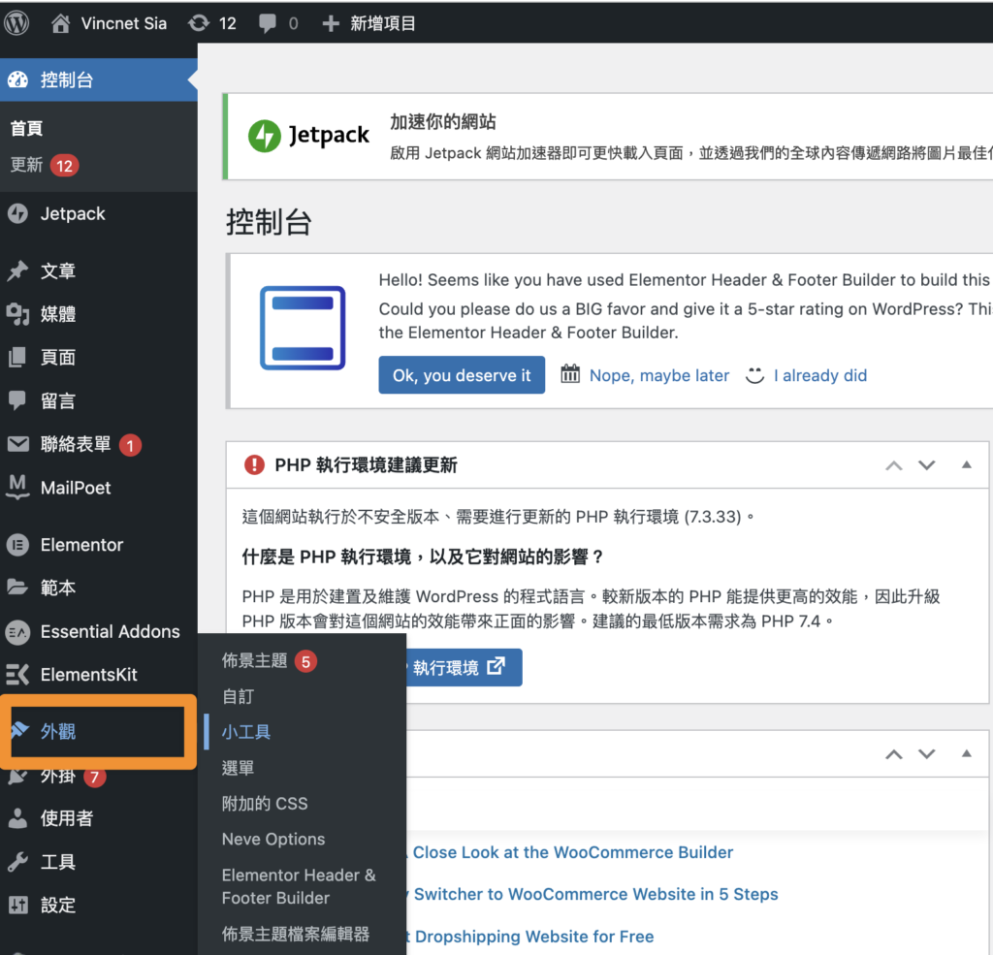This screenshot has width=993, height=955.
Task: Open the MailPoet menu label
Action: pos(76,488)
